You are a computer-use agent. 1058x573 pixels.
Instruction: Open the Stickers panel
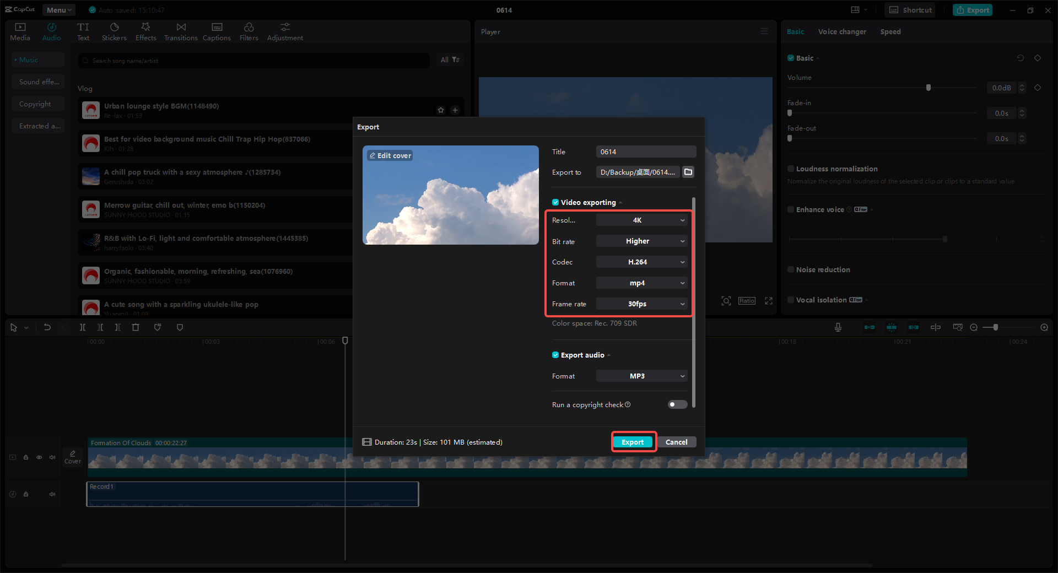coord(114,31)
